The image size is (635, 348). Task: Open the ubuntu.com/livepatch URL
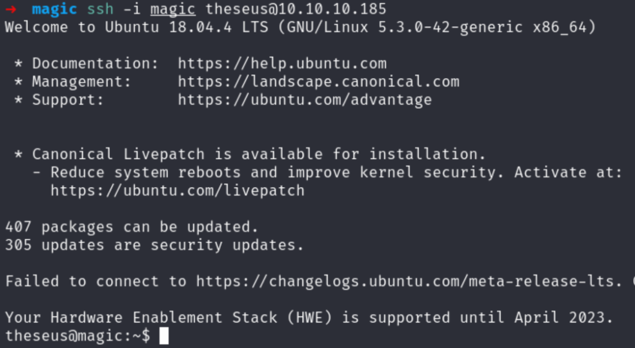coord(177,190)
